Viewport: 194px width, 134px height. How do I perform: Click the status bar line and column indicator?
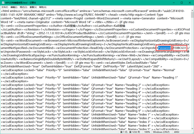coord(130,132)
